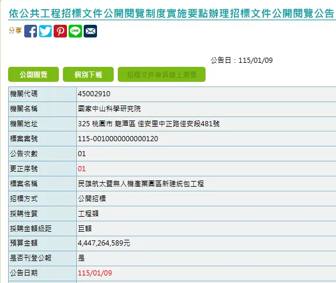Viewport: 336px width, 283px height.
Task: Select agency name 國家中山科學研究院
Action: (x=109, y=109)
